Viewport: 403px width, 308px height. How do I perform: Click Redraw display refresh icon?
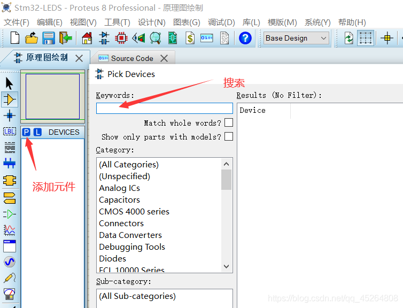coord(349,38)
